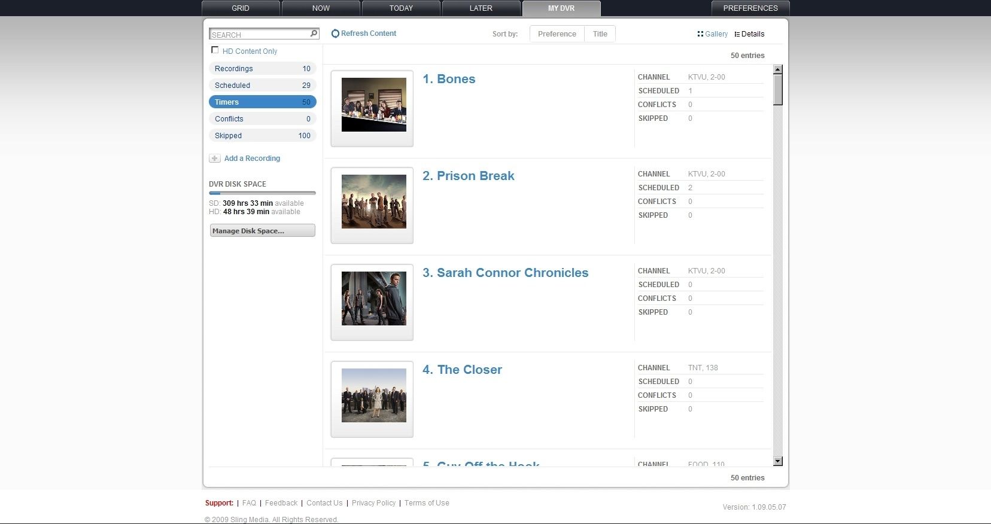The height and width of the screenshot is (524, 991).
Task: Click the plus icon for Add a Recording
Action: (214, 159)
